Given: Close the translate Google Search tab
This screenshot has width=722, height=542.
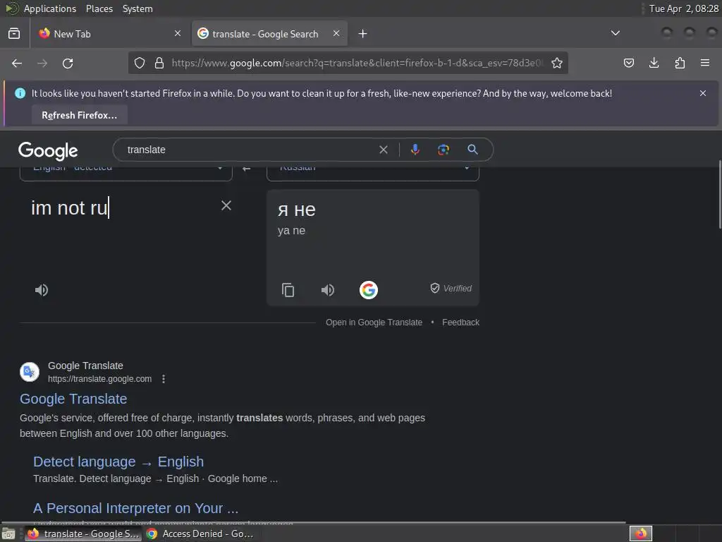Looking at the screenshot, I should pyautogui.click(x=336, y=34).
